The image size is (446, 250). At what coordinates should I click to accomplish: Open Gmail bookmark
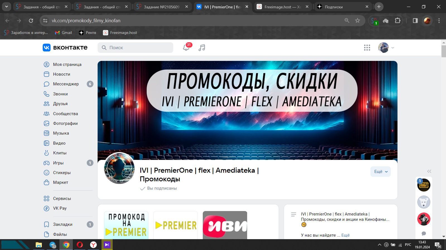(63, 33)
